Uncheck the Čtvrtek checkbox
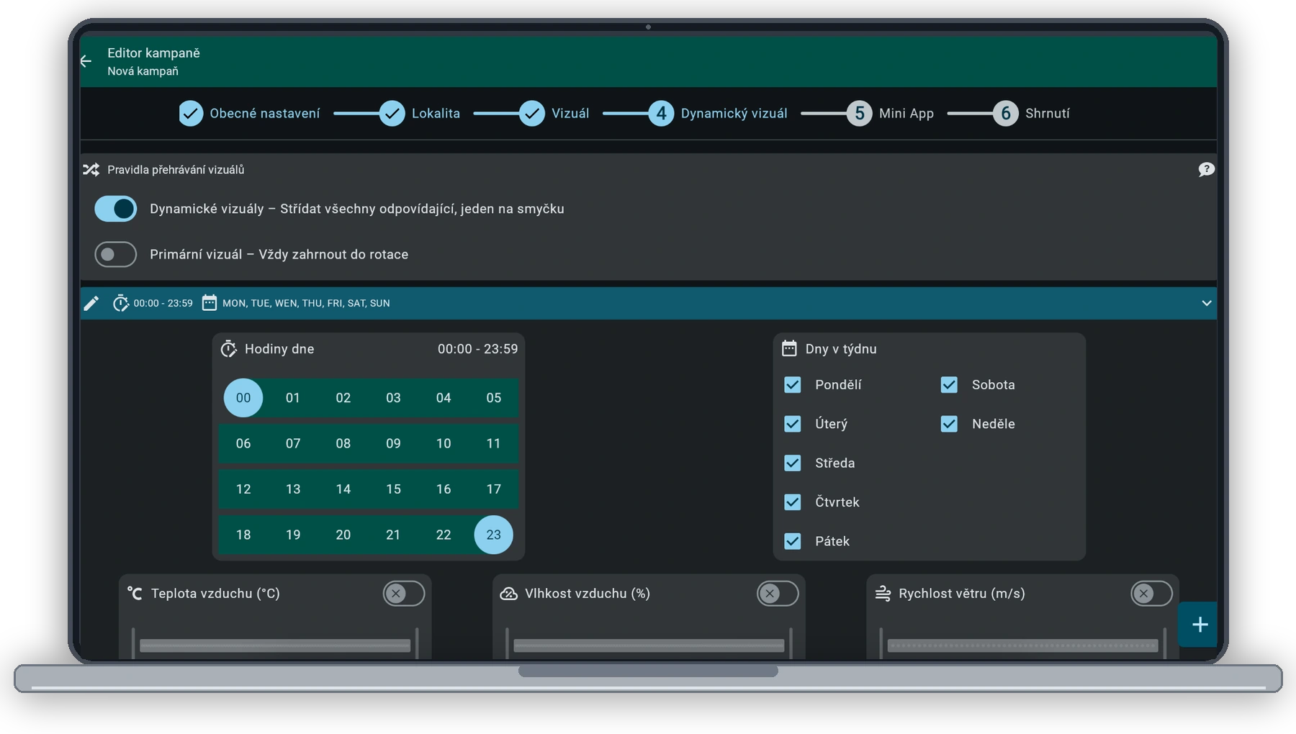1296x734 pixels. point(793,502)
